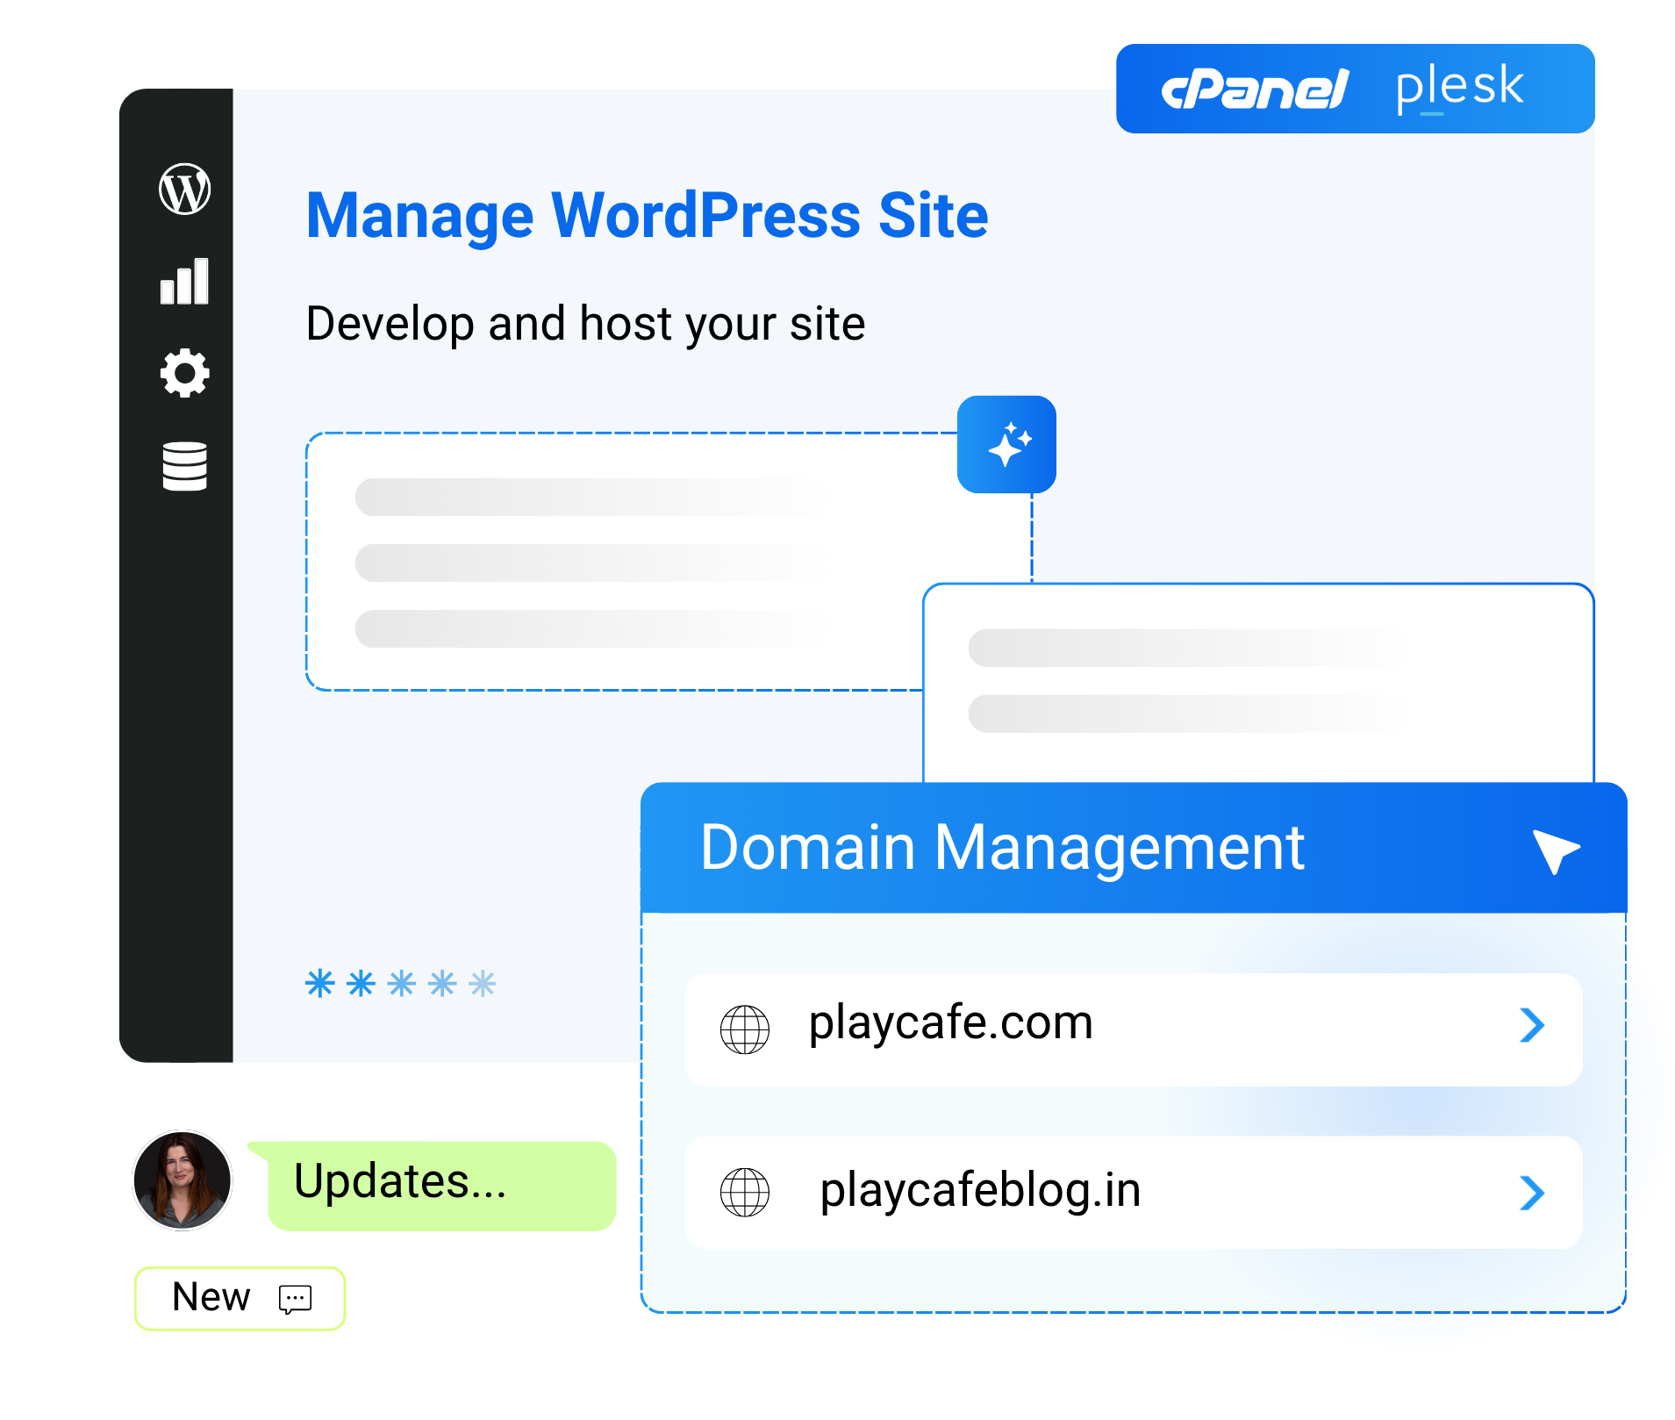Image resolution: width=1675 pixels, height=1420 pixels.
Task: Switch to the plesk tab
Action: point(1455,88)
